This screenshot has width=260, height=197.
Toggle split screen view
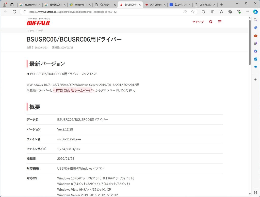[x=213, y=12]
